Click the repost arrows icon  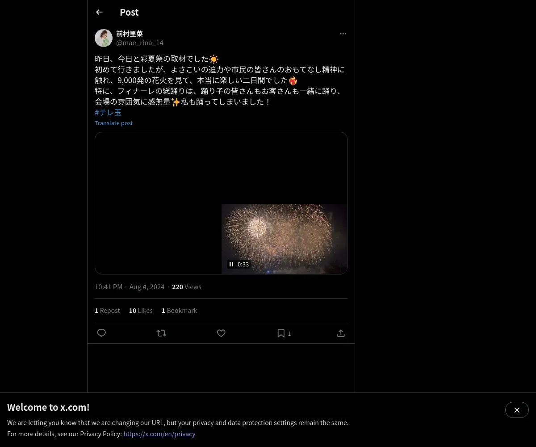click(161, 333)
